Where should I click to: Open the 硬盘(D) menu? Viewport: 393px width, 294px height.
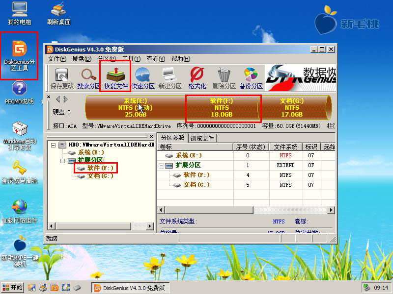(82, 59)
